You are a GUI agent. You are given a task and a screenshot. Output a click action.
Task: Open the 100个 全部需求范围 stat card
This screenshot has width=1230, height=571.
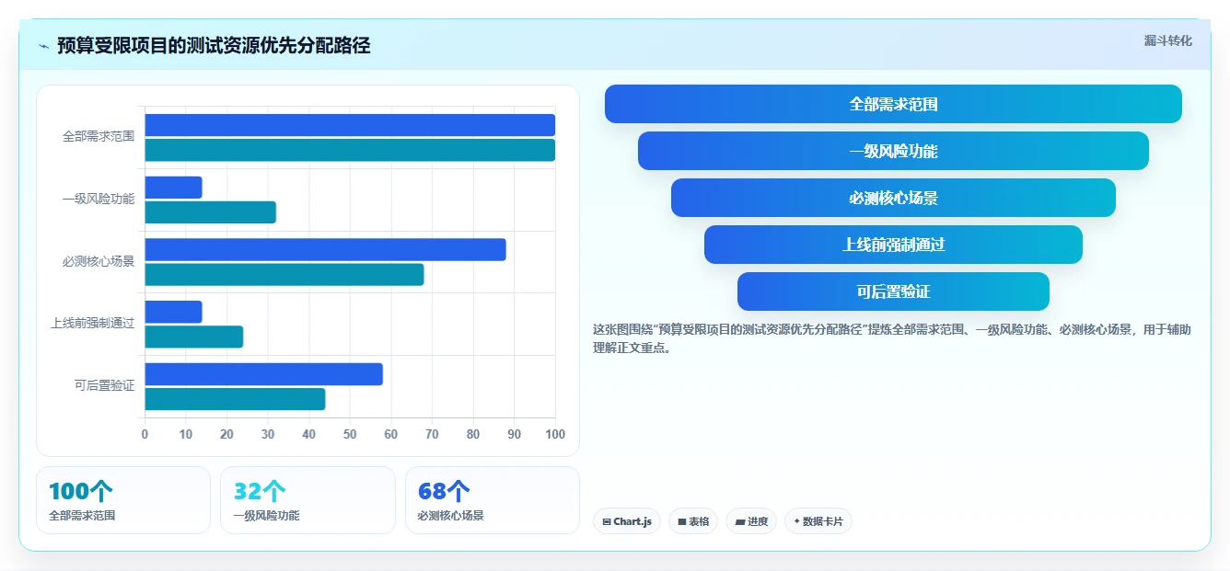click(123, 500)
